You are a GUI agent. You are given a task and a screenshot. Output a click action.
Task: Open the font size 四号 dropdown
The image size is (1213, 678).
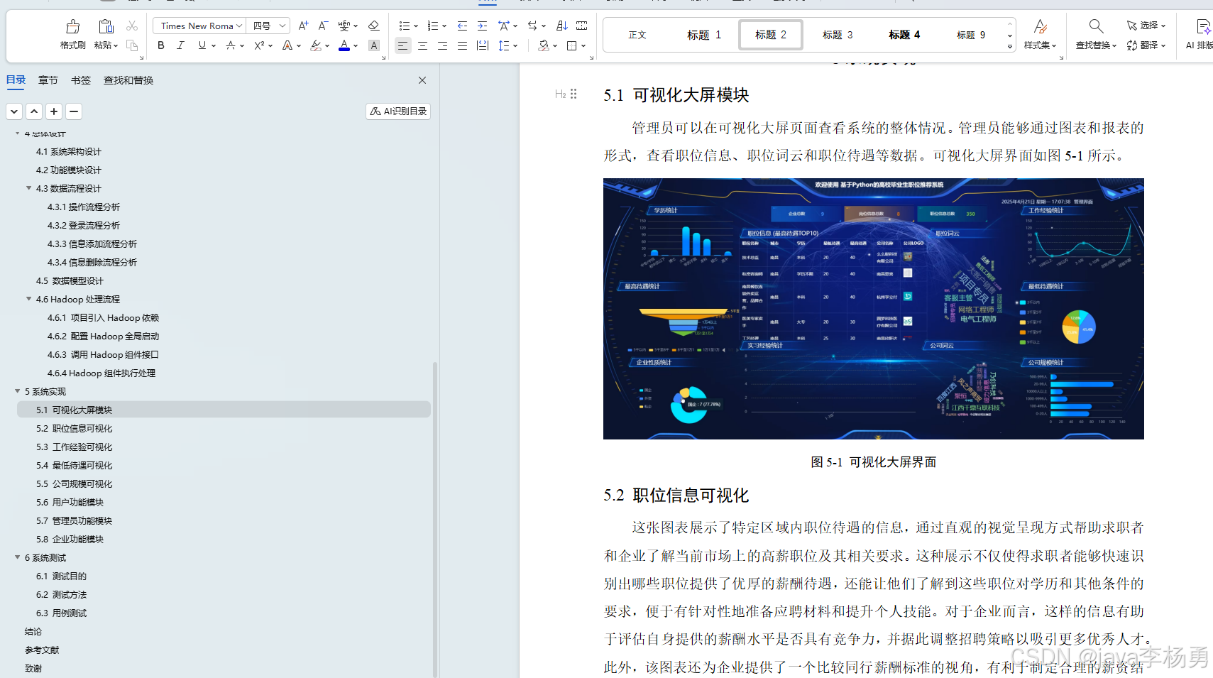click(282, 26)
